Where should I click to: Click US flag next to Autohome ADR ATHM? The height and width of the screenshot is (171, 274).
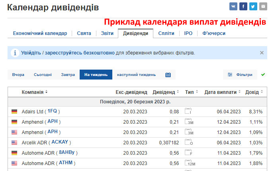(x=14, y=163)
